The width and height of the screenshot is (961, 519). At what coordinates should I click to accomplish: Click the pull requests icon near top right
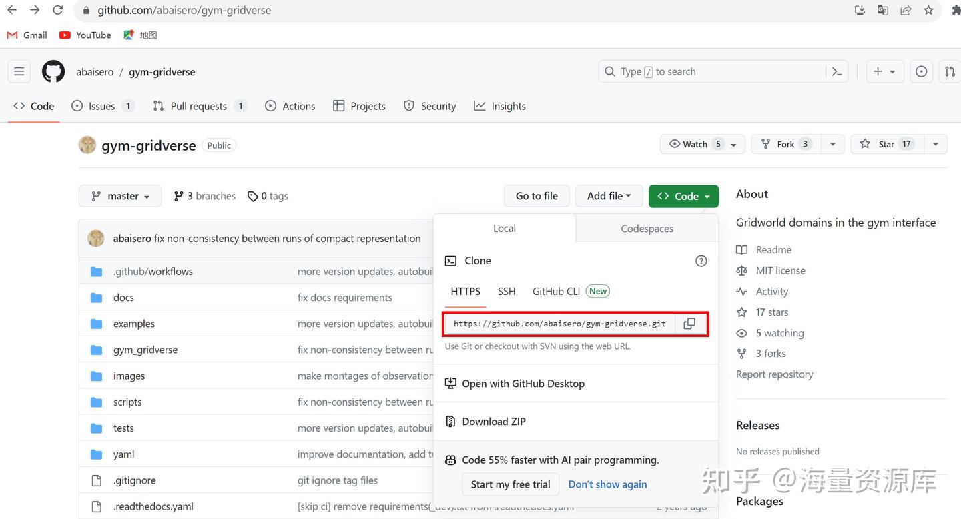950,71
